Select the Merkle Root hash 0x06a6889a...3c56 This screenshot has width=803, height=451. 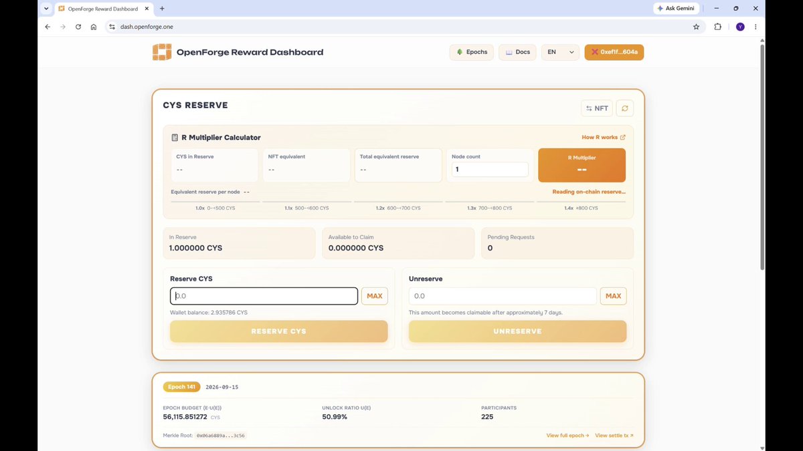[x=220, y=436]
